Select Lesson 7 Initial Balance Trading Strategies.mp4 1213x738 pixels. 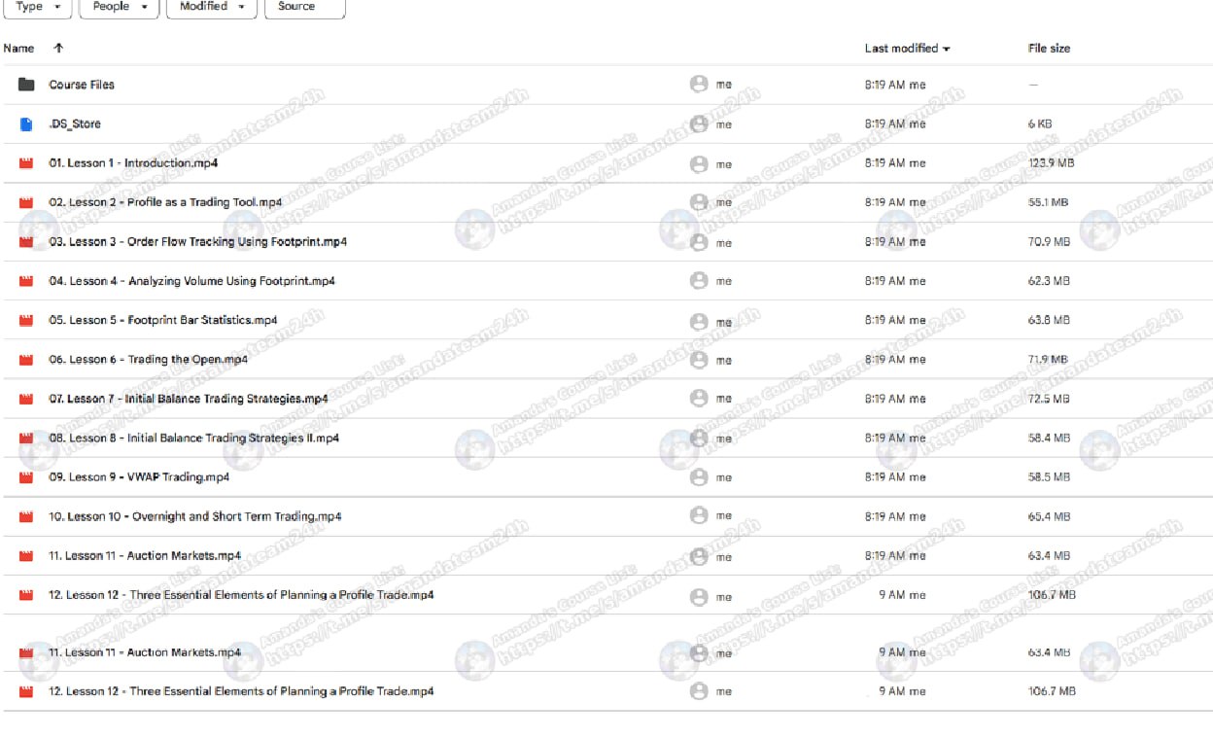point(188,399)
